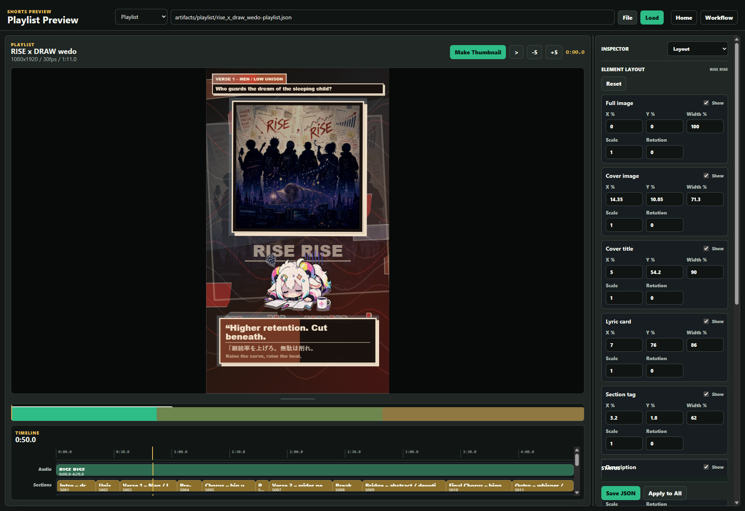Click Cover image Y % field showing 10.85

click(665, 199)
